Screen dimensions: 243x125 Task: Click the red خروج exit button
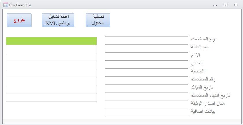tap(19, 20)
